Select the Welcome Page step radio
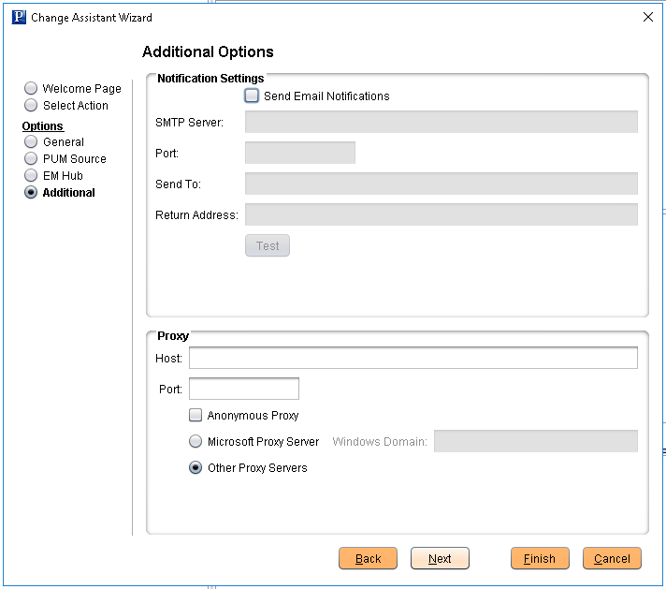 [31, 88]
